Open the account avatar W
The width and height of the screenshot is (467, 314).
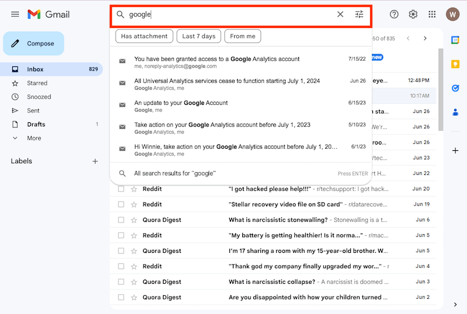(452, 14)
